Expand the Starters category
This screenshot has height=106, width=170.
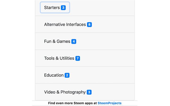coord(52,8)
